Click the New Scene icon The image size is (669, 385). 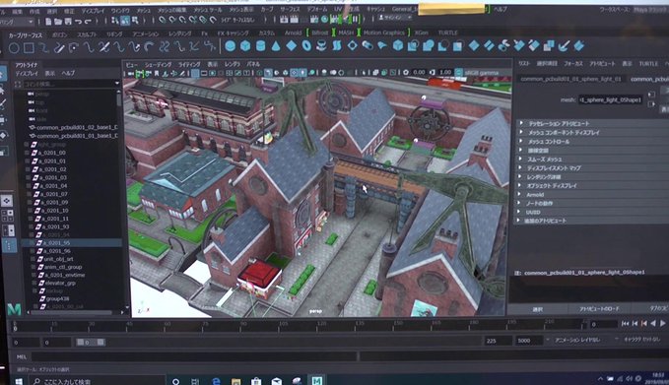(48, 21)
